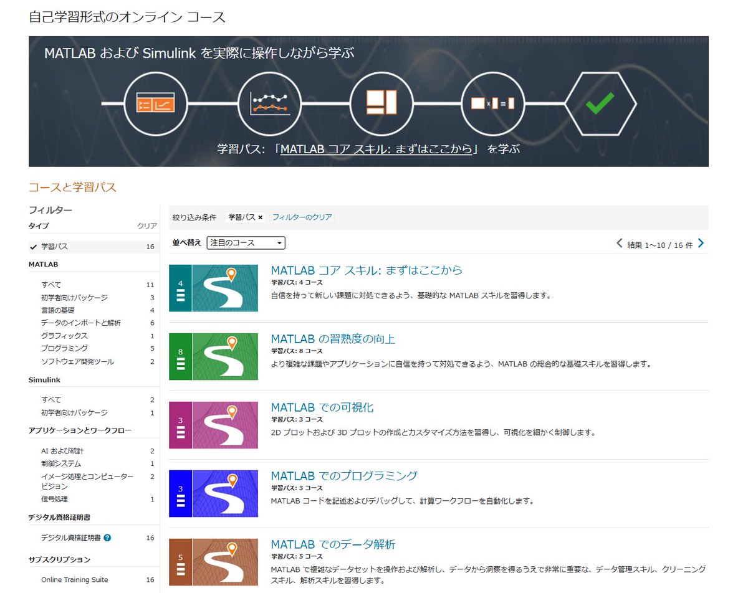Image resolution: width=748 pixels, height=593 pixels.
Task: Open MATLAB コア スキル teal road thumbnail
Action: (213, 288)
